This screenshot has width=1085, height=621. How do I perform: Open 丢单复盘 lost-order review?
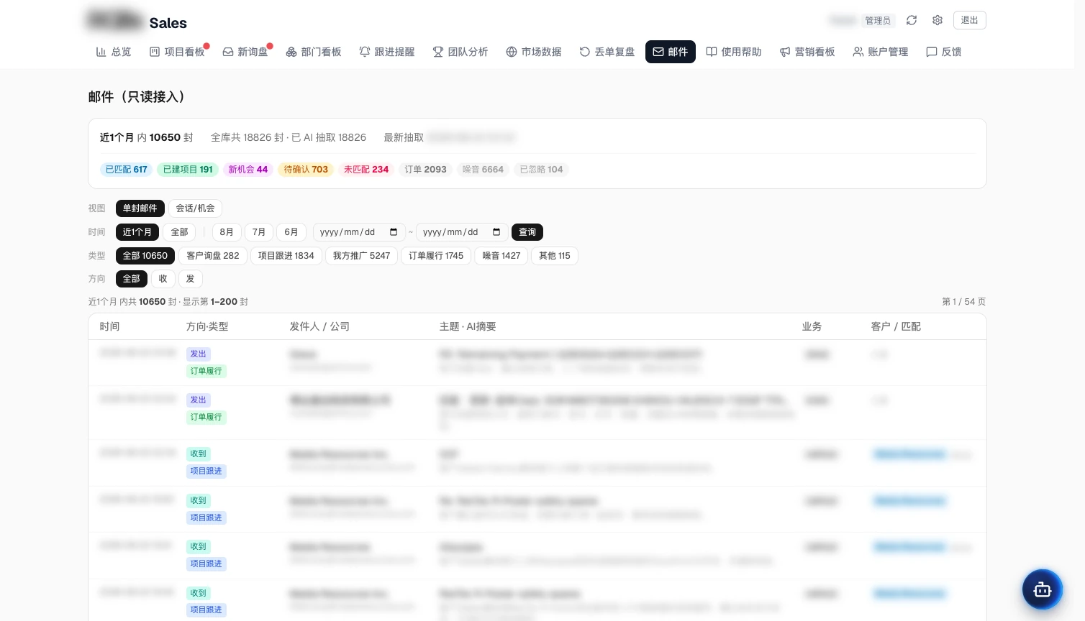point(607,52)
